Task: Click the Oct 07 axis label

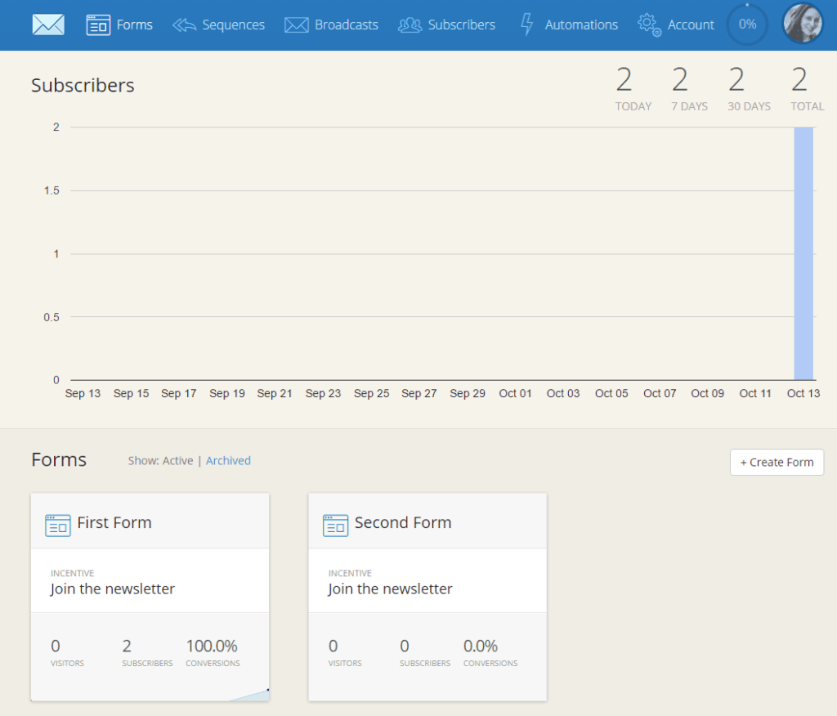Action: [x=660, y=393]
